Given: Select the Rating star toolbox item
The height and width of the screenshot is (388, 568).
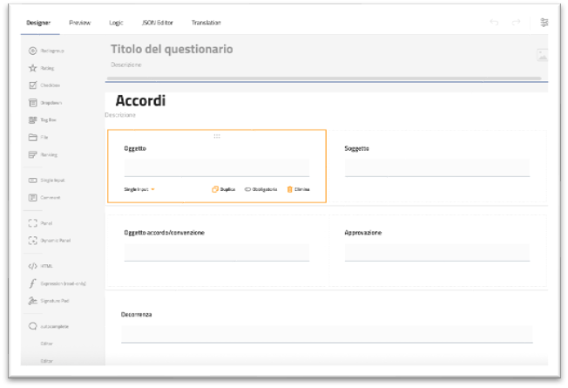Looking at the screenshot, I should point(44,68).
